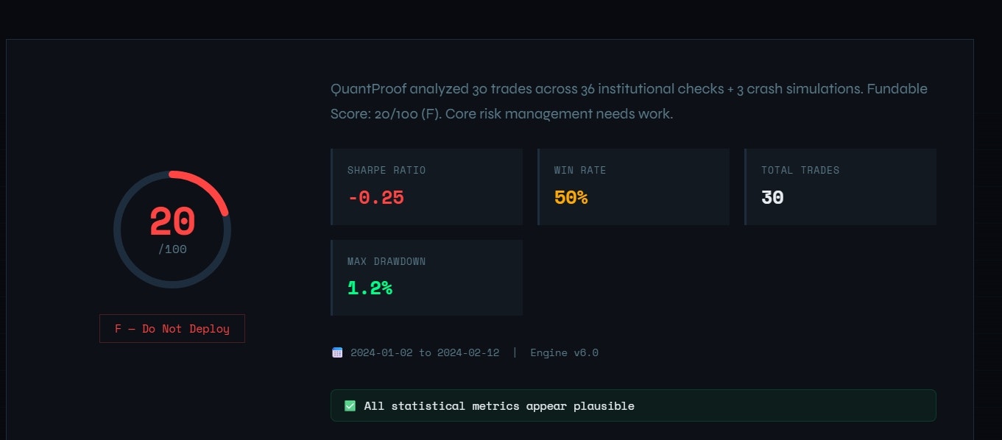Click the circular Fundable Score gauge

tap(172, 229)
